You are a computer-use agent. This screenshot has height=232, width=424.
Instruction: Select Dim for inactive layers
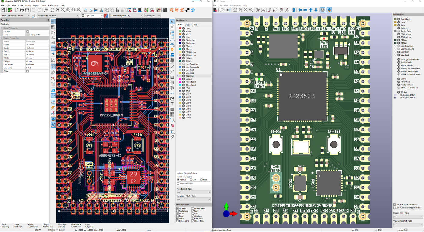click(191, 180)
